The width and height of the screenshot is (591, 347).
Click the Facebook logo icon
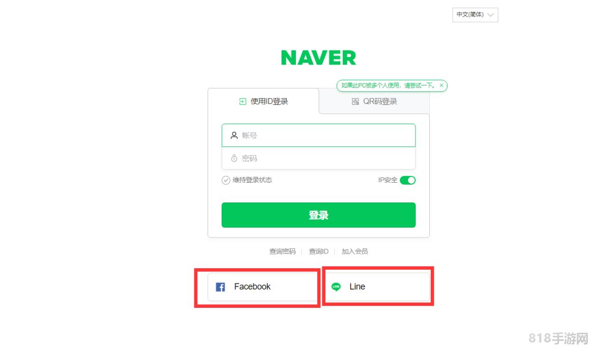pyautogui.click(x=220, y=287)
